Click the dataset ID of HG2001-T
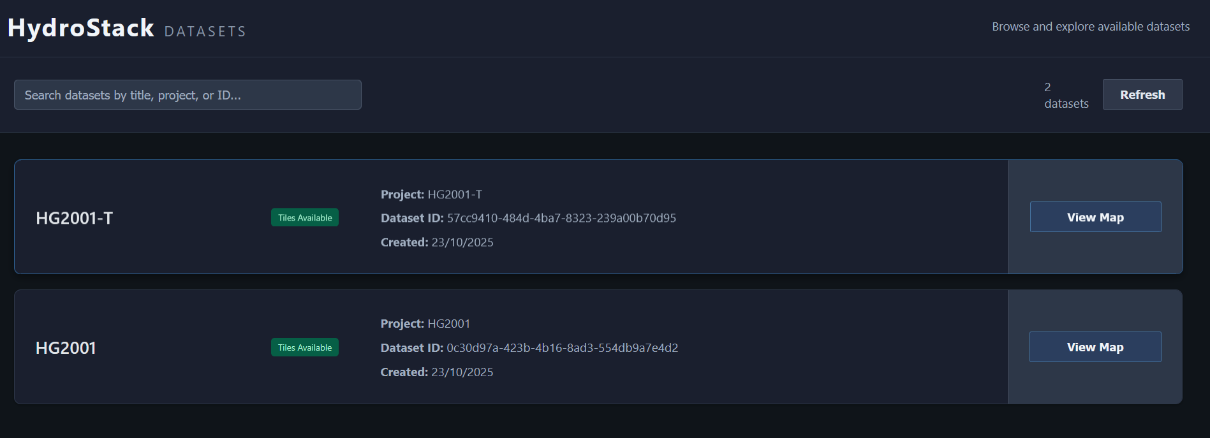The width and height of the screenshot is (1210, 438). coord(527,217)
